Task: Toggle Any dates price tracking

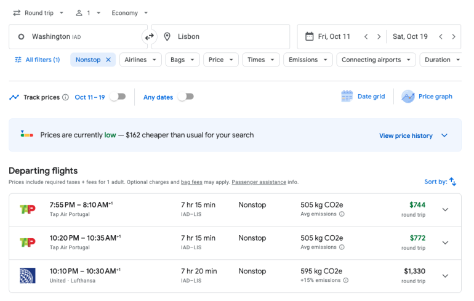Action: [185, 97]
